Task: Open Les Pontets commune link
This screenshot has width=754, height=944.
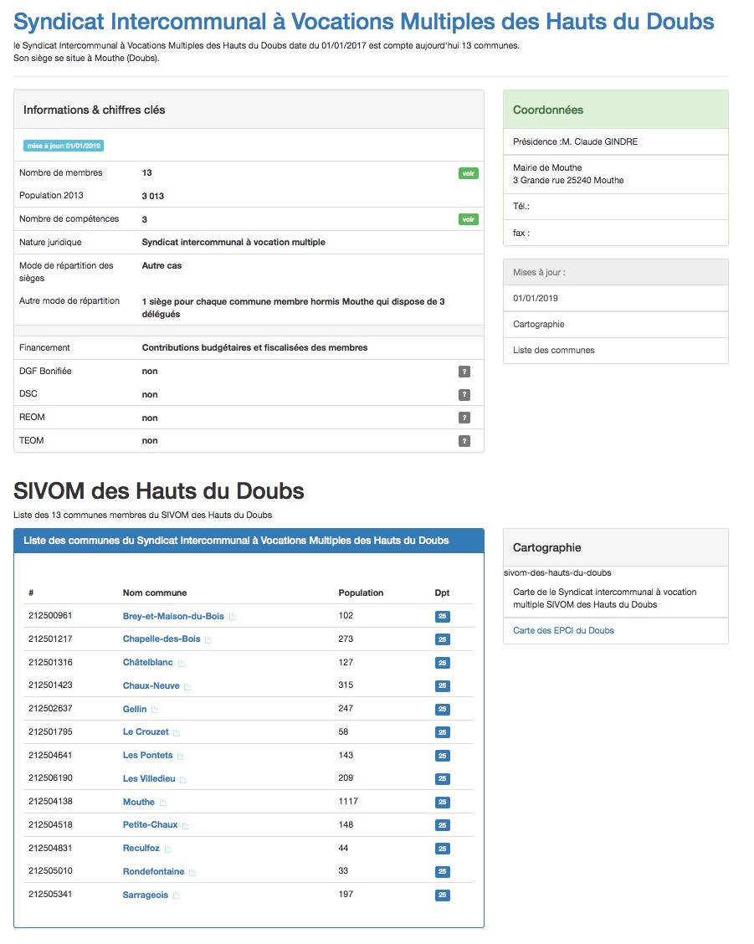Action: pos(147,756)
